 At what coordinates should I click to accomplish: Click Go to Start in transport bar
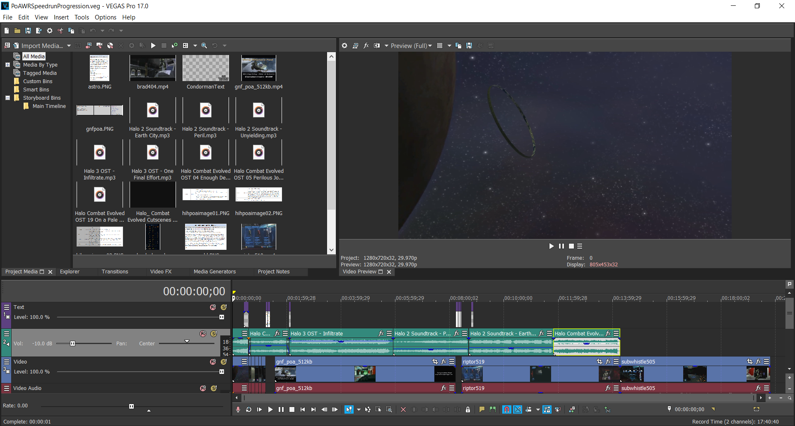pyautogui.click(x=303, y=409)
